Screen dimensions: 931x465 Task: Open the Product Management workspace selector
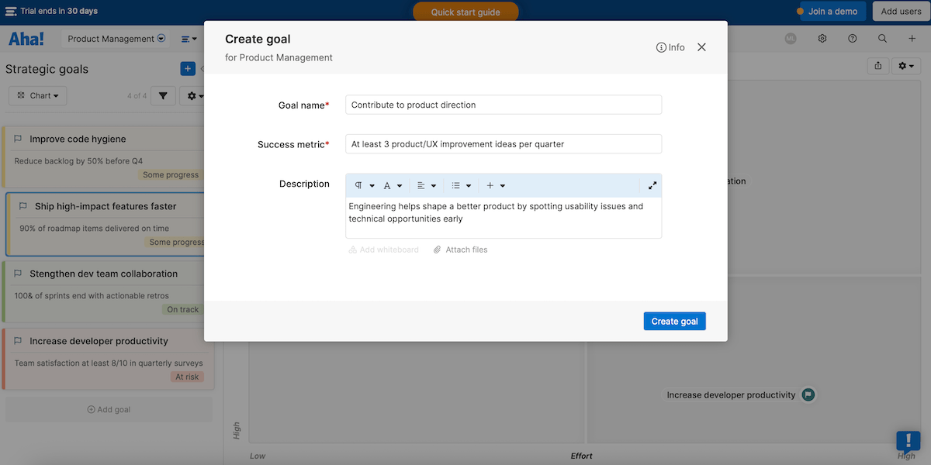pos(116,39)
